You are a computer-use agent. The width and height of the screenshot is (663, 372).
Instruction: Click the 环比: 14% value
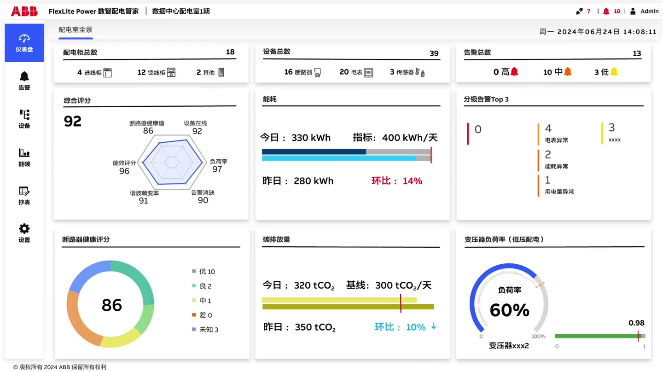397,181
